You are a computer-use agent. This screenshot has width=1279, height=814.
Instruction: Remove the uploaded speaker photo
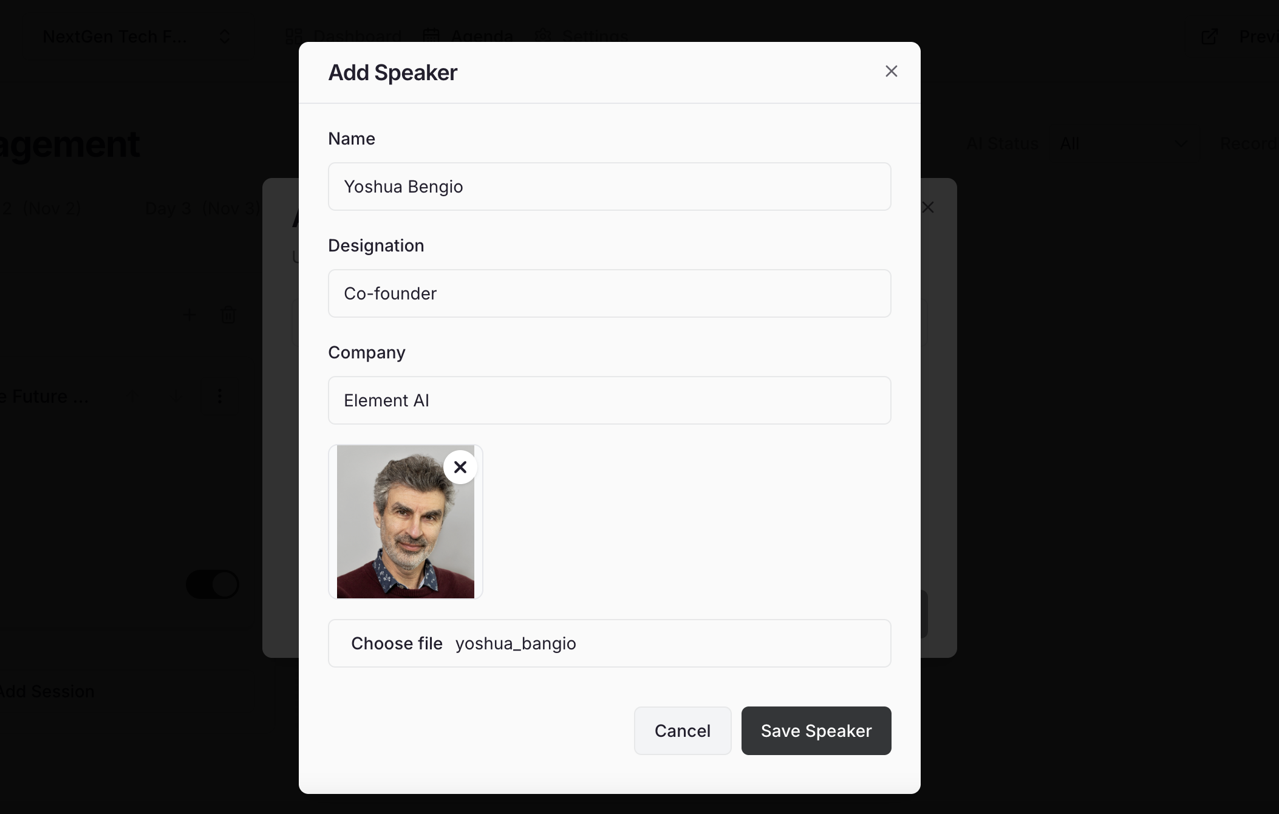460,467
